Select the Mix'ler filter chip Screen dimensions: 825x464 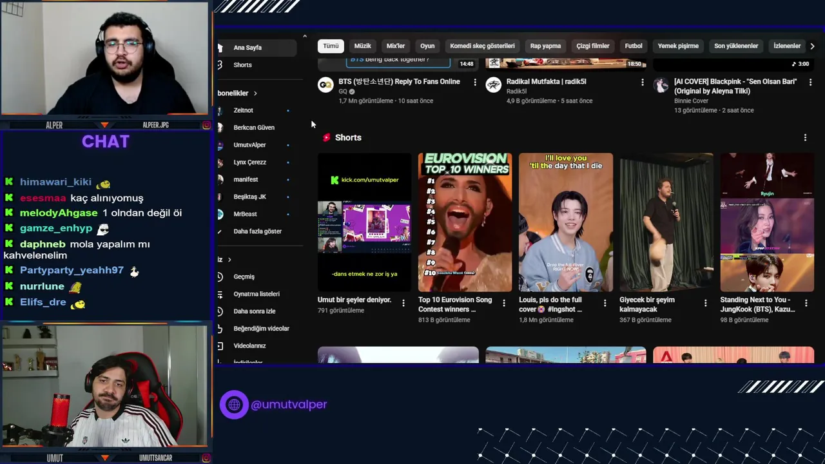click(396, 46)
